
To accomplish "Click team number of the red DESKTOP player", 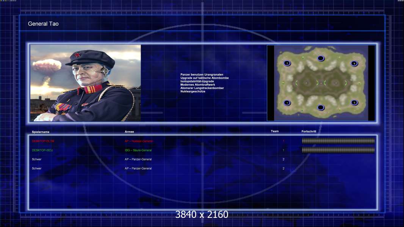I will pos(283,141).
